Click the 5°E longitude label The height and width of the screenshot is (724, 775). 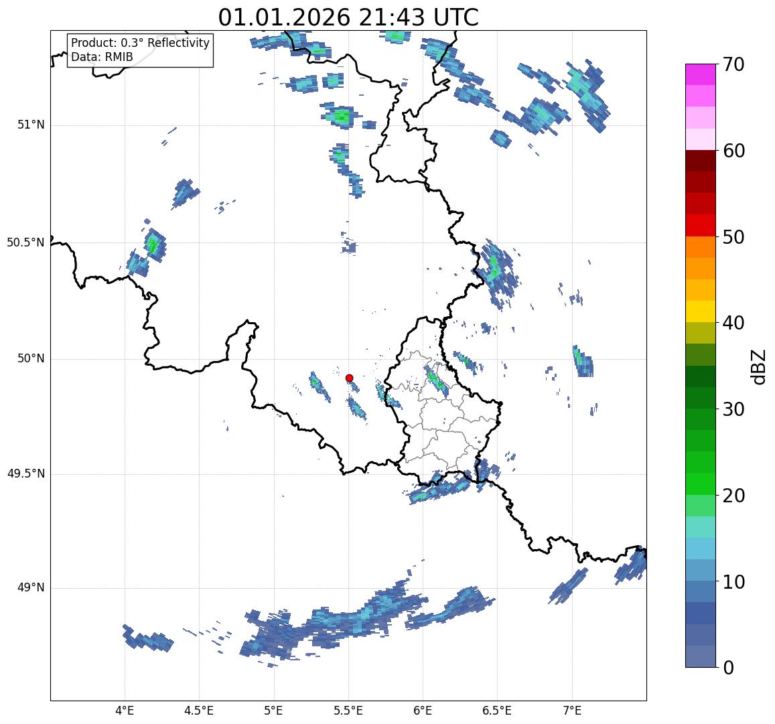coord(273,711)
